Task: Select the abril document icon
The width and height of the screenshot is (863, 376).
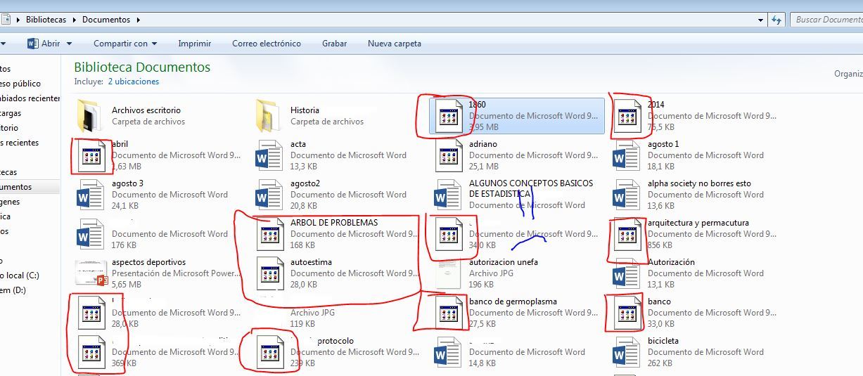Action: [x=91, y=155]
